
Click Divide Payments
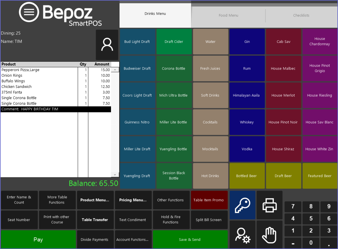95,240
